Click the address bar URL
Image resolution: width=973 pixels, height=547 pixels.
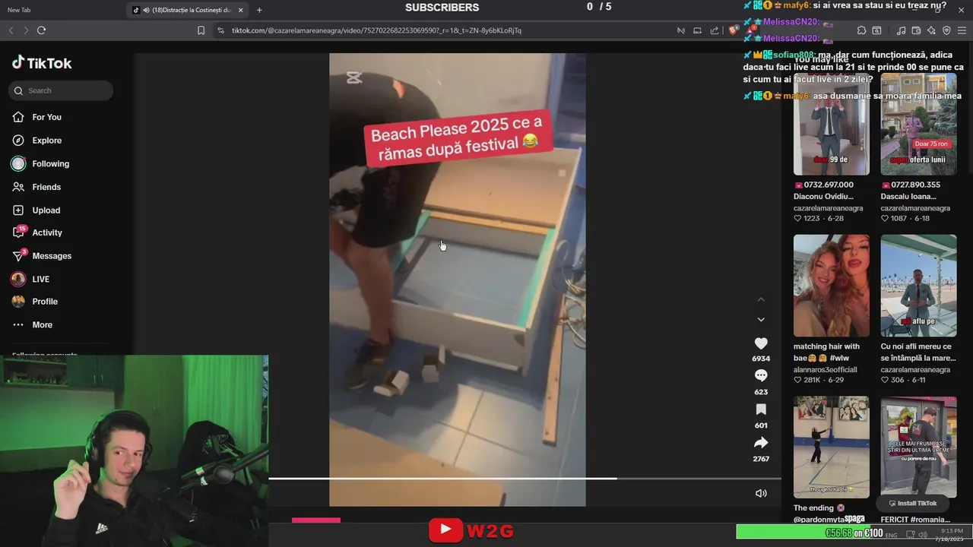point(376,30)
